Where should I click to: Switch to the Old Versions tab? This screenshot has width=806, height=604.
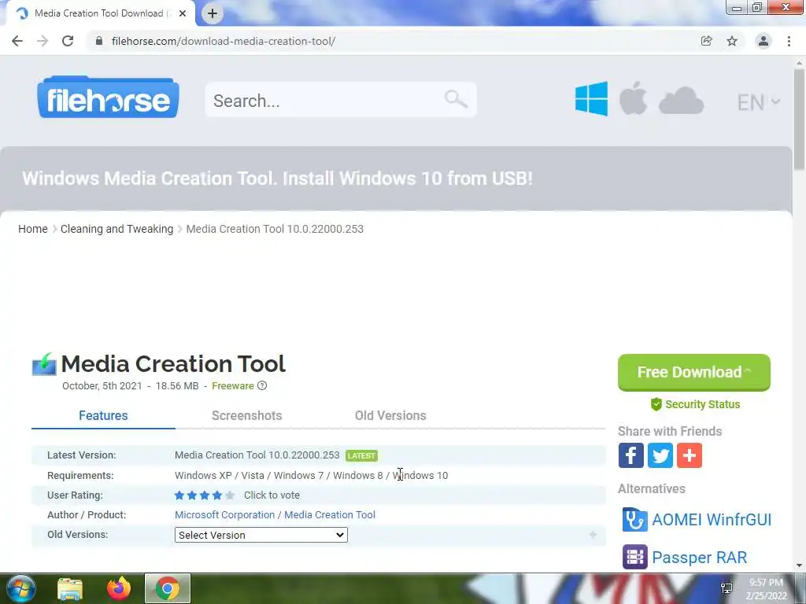point(390,415)
